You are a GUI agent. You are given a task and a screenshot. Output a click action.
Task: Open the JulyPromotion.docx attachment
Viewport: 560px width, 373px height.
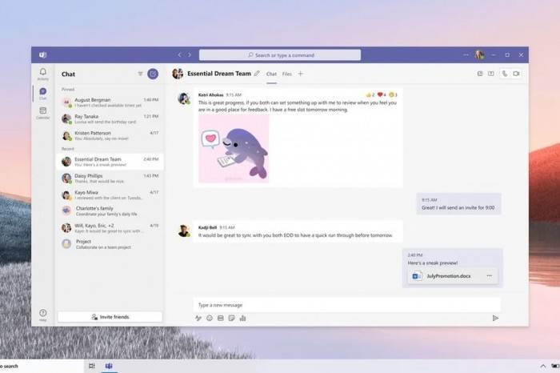[448, 276]
